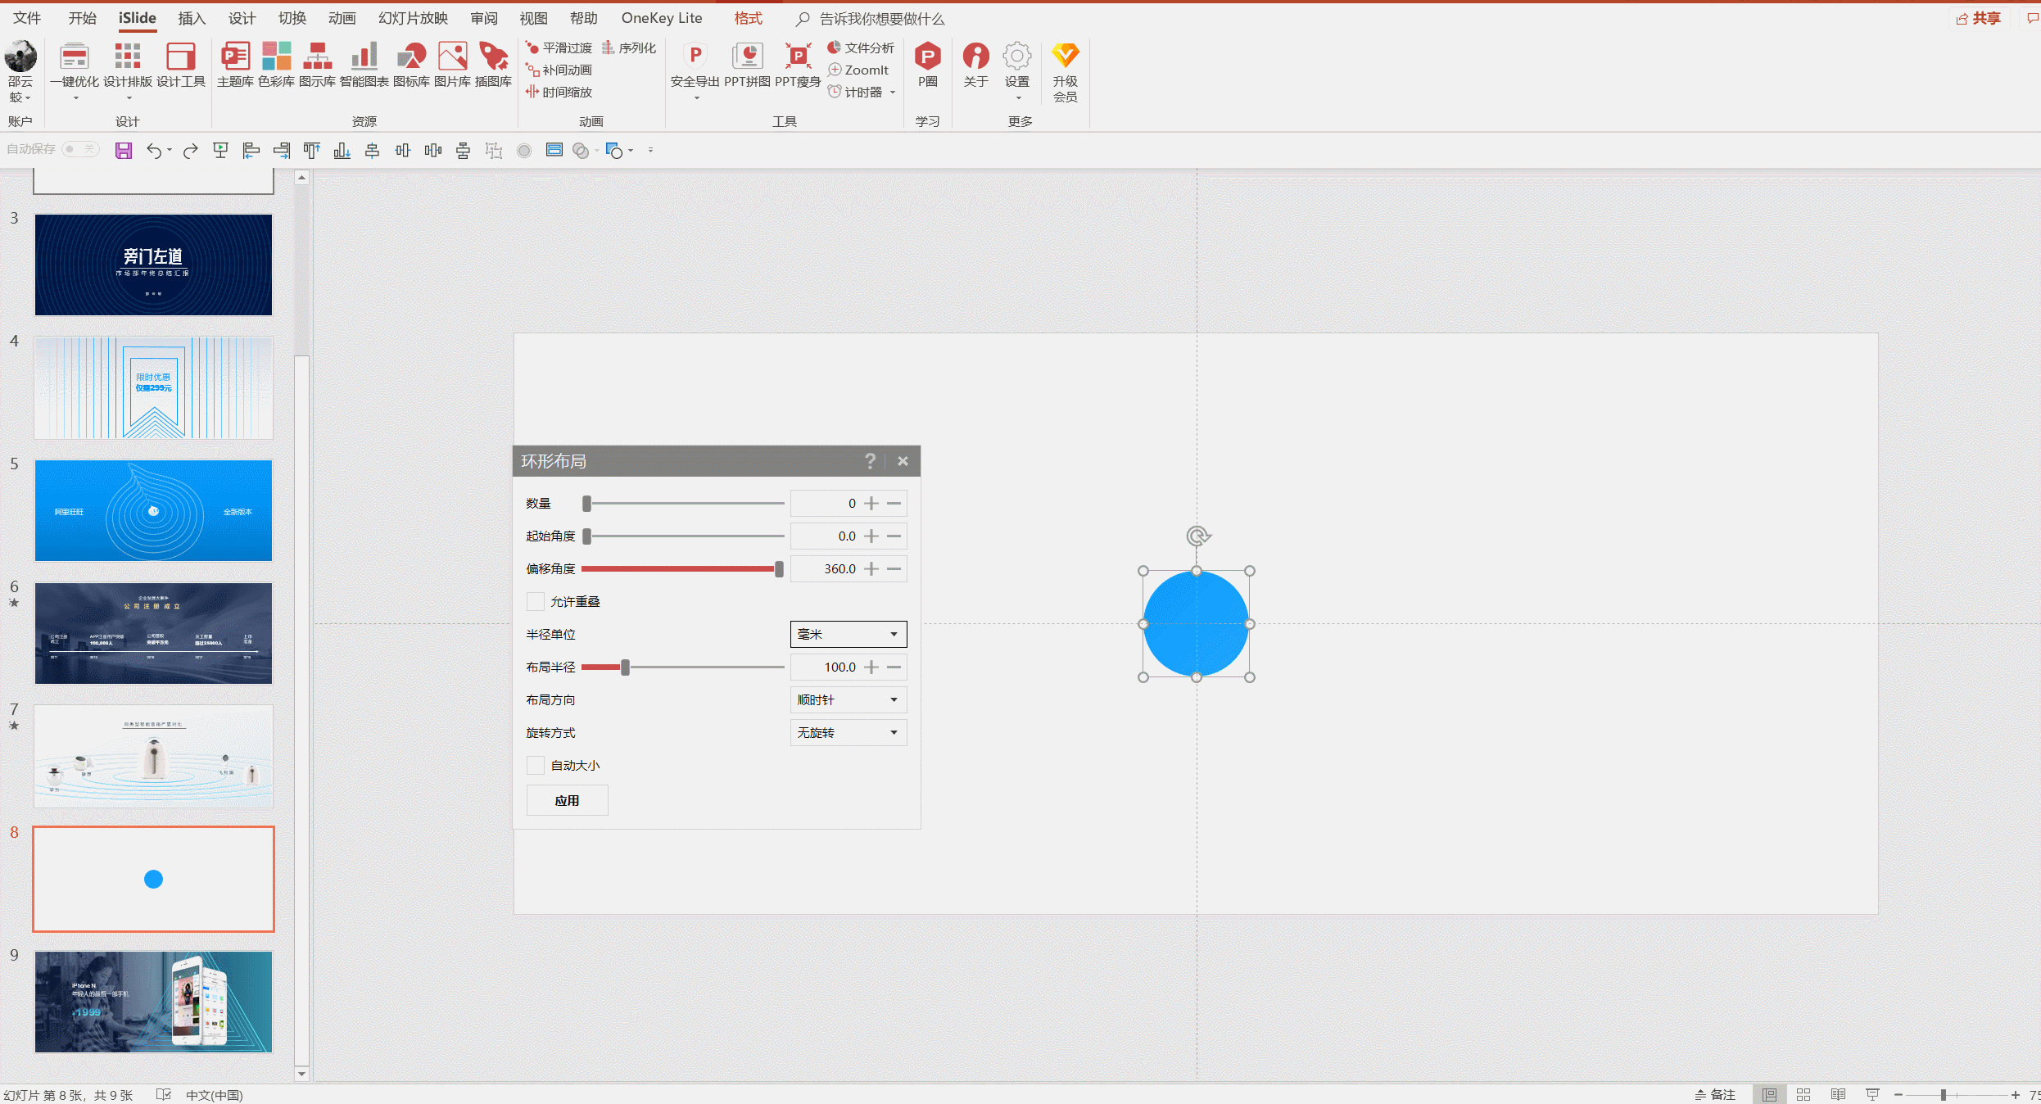Screen dimensions: 2041x1104
Task: Click the 关于 about icon
Action: tap(975, 65)
